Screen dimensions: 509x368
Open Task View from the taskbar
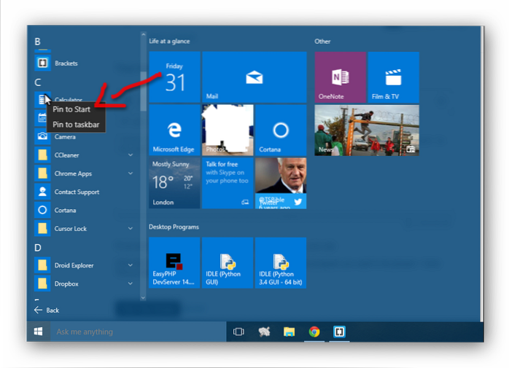(238, 332)
